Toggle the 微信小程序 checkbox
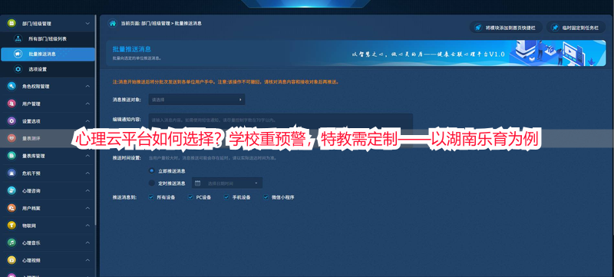Viewport: 614px width, 277px height. 266,197
